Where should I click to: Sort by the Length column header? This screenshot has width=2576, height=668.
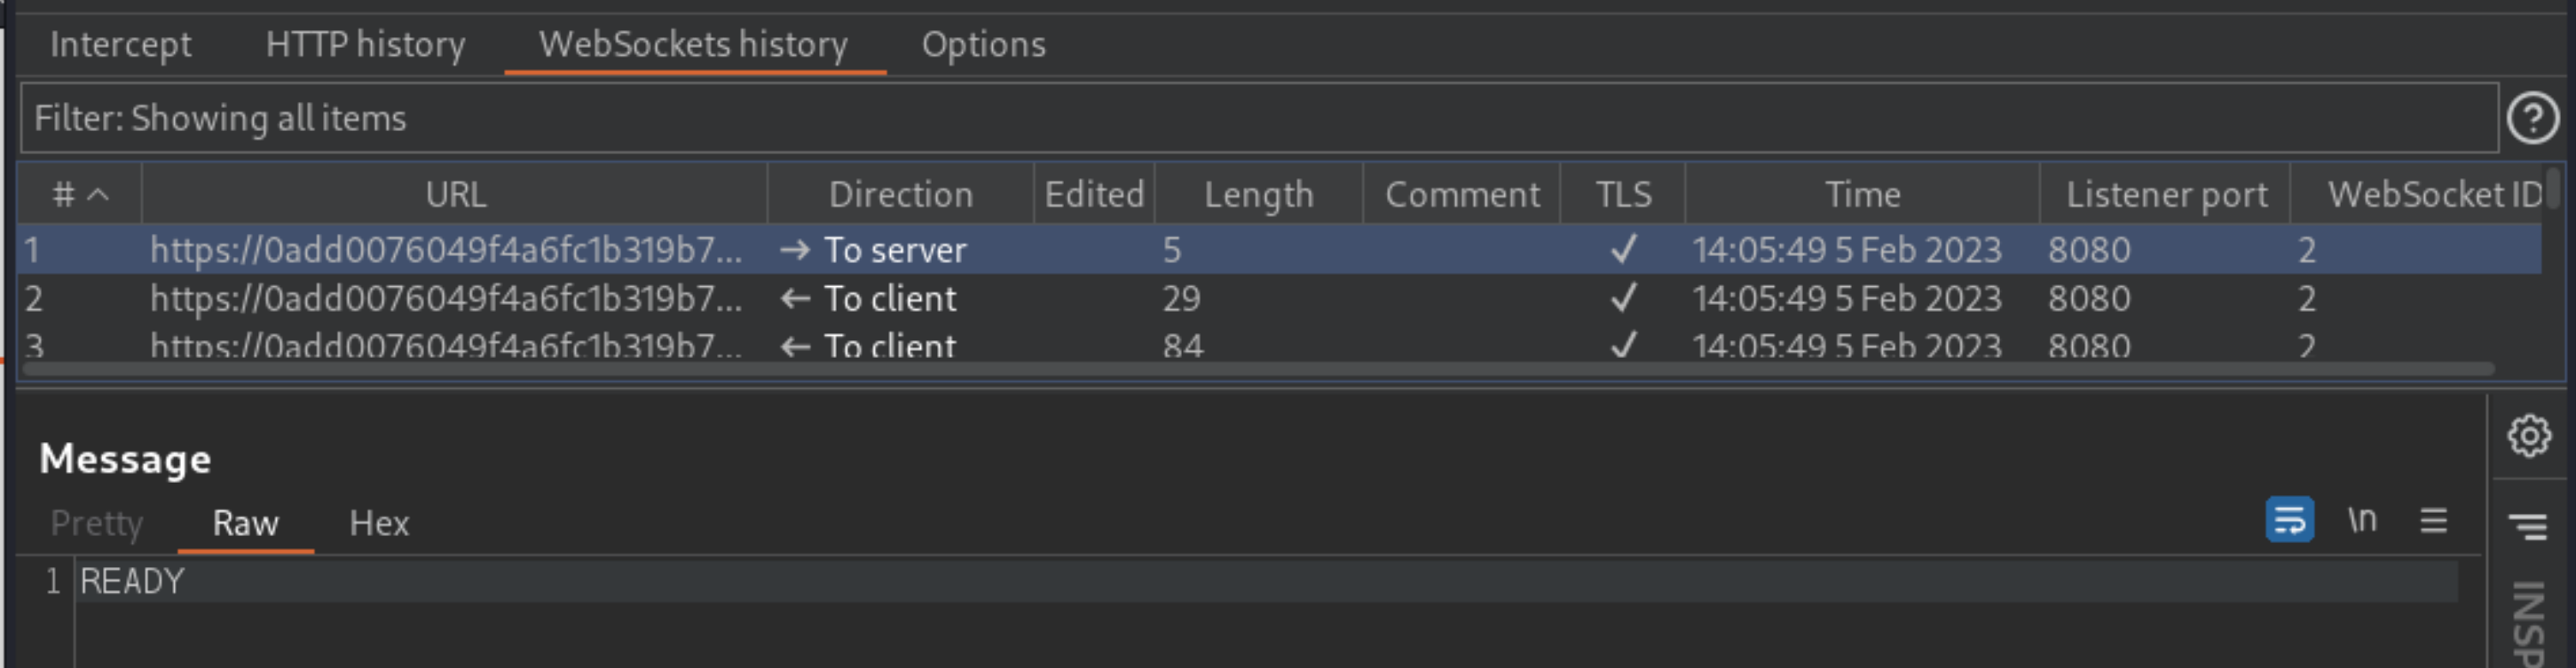pos(1258,195)
